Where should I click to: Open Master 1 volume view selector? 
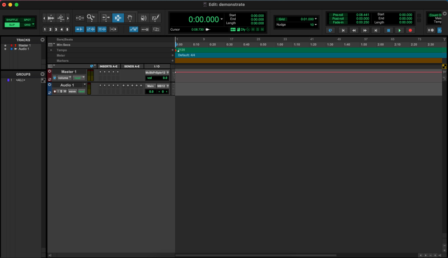(x=64, y=78)
